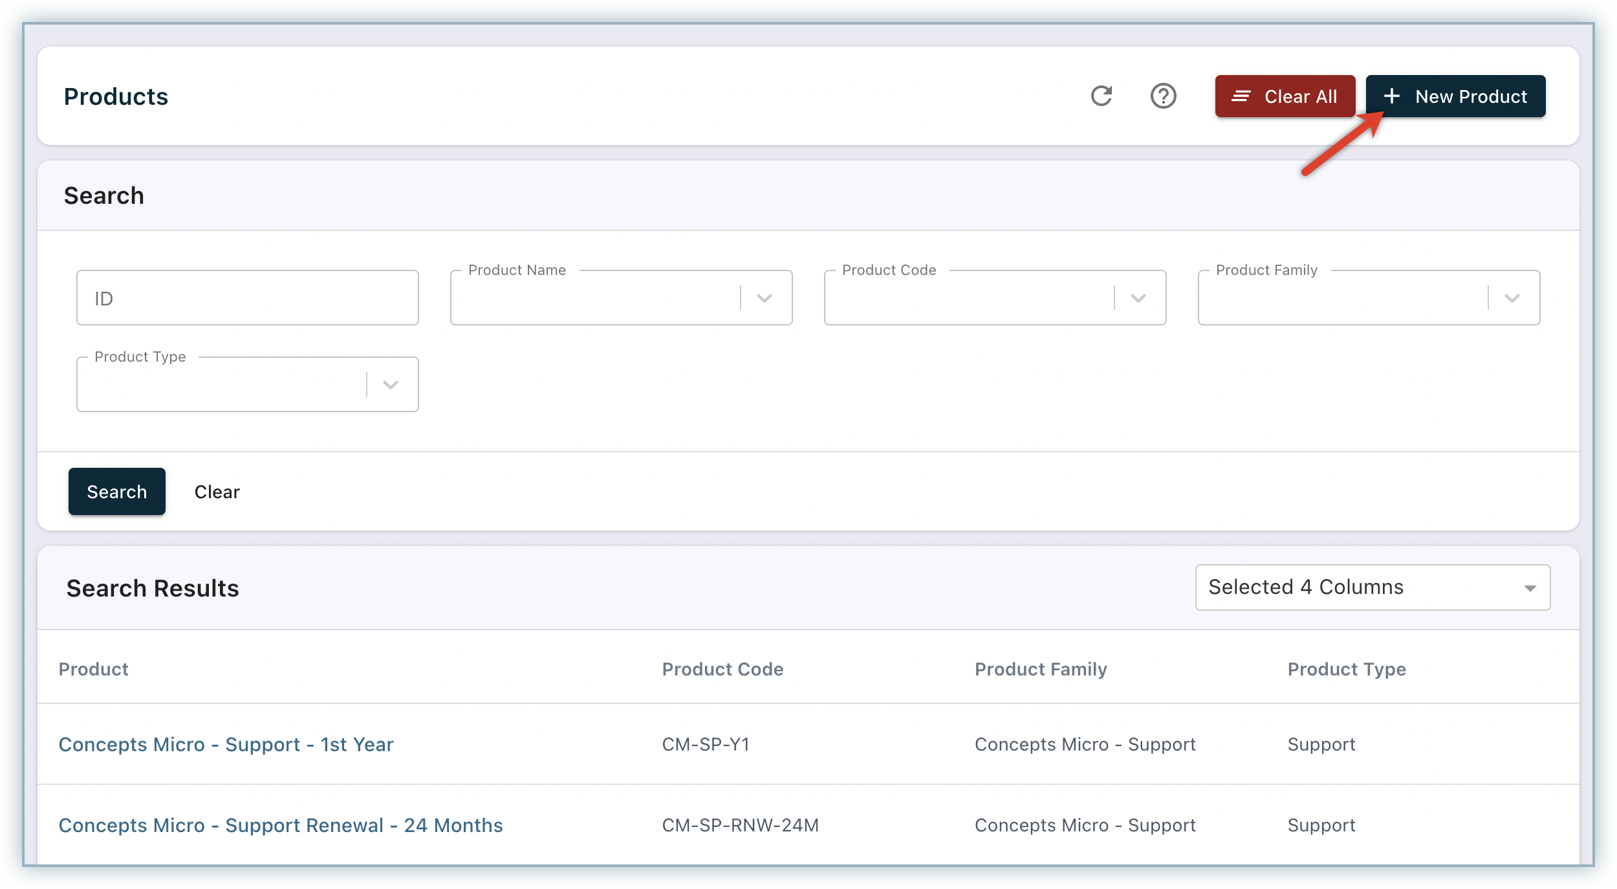This screenshot has width=1617, height=889.
Task: Open Concepts Micro - Support - 1st Year link
Action: (x=226, y=744)
